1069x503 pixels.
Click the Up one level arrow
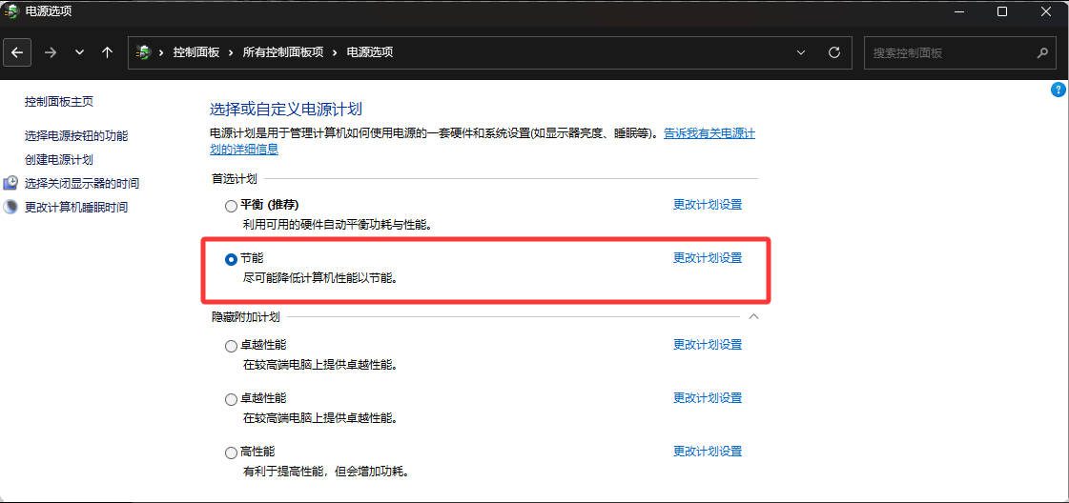click(x=107, y=52)
